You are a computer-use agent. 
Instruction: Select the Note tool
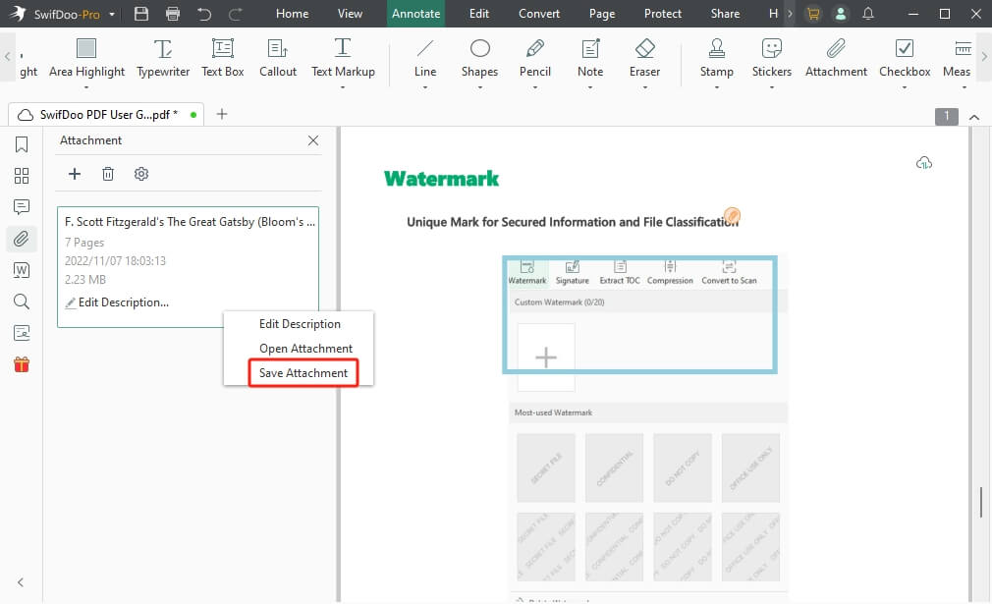(x=589, y=58)
